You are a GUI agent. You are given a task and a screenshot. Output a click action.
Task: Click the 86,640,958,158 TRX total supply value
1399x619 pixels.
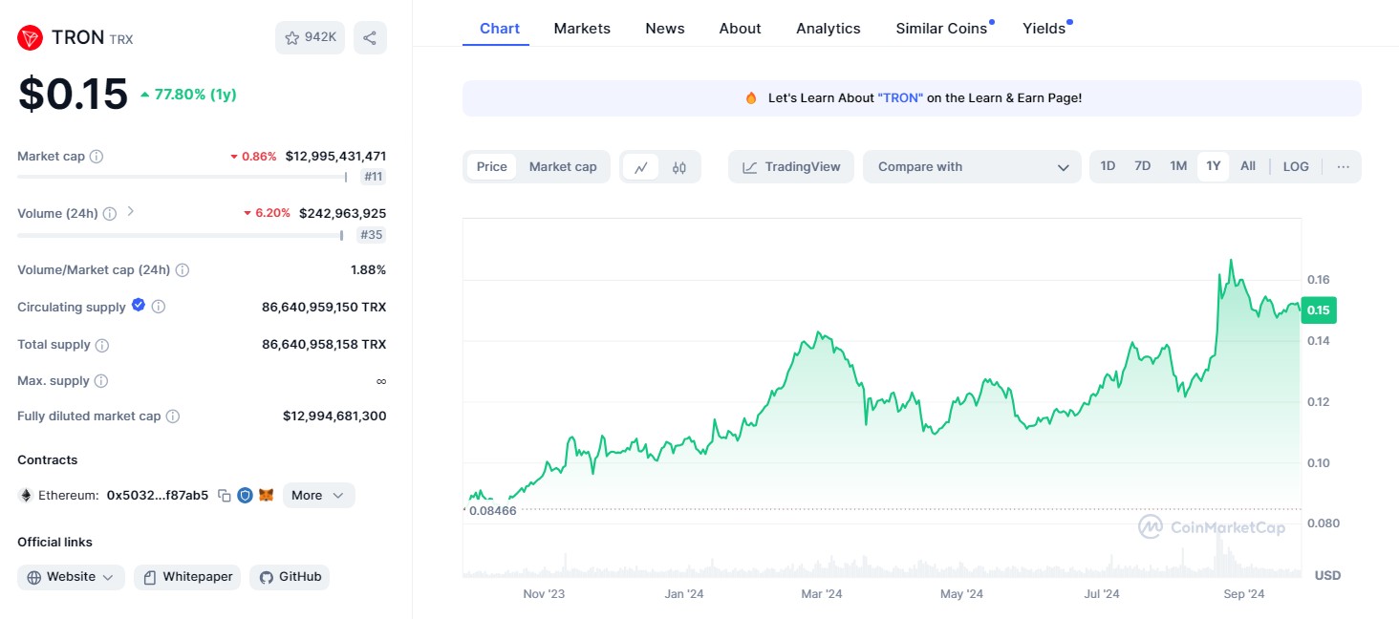(x=324, y=344)
